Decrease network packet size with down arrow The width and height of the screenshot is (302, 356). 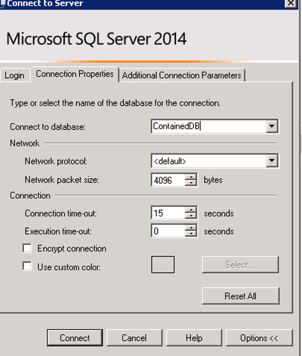pyautogui.click(x=191, y=183)
